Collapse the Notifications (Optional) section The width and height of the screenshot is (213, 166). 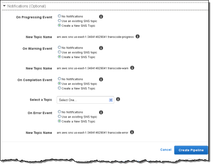pos(4,6)
